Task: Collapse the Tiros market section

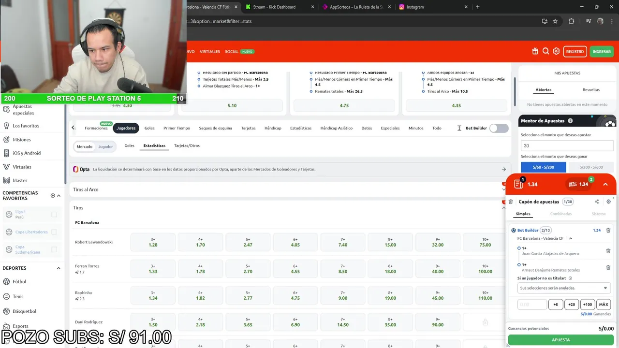Action: tap(288, 208)
